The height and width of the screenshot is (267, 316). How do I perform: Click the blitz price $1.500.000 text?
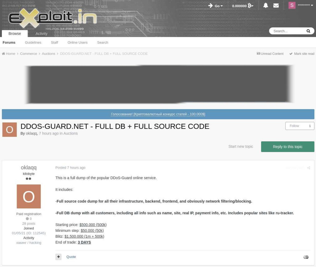pos(84,236)
